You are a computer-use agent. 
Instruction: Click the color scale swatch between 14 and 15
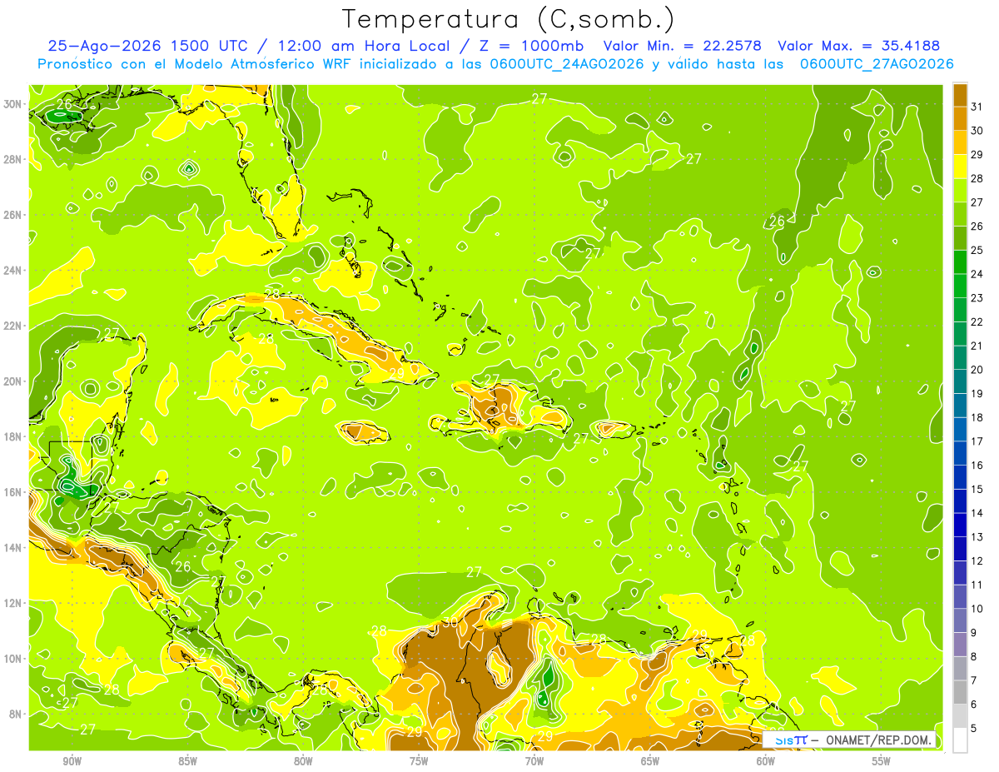[960, 501]
